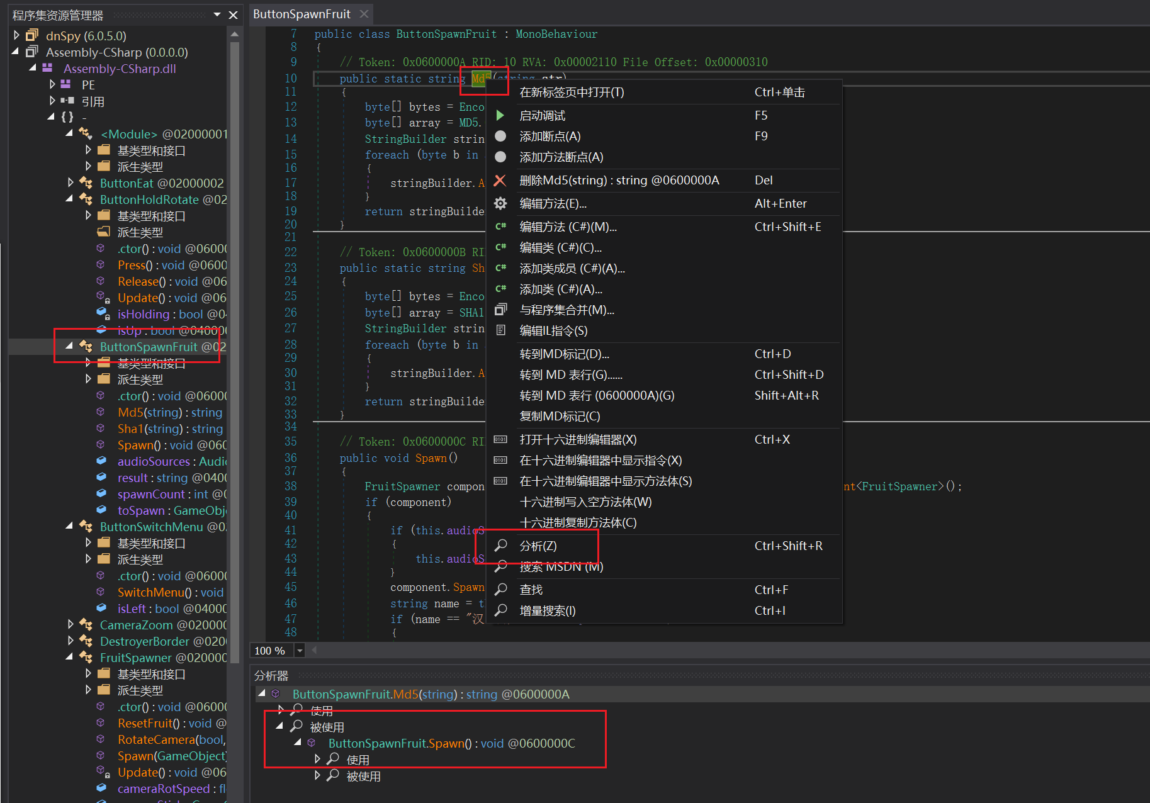Click the Assembly-CSharp.dll module icon in tree
The height and width of the screenshot is (803, 1150).
click(x=48, y=69)
